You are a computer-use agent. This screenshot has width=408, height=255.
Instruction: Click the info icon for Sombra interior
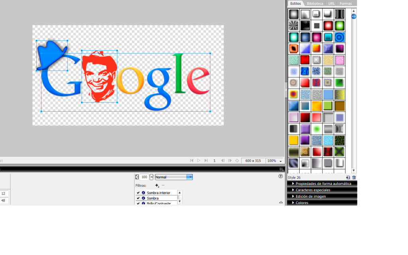[143, 193]
